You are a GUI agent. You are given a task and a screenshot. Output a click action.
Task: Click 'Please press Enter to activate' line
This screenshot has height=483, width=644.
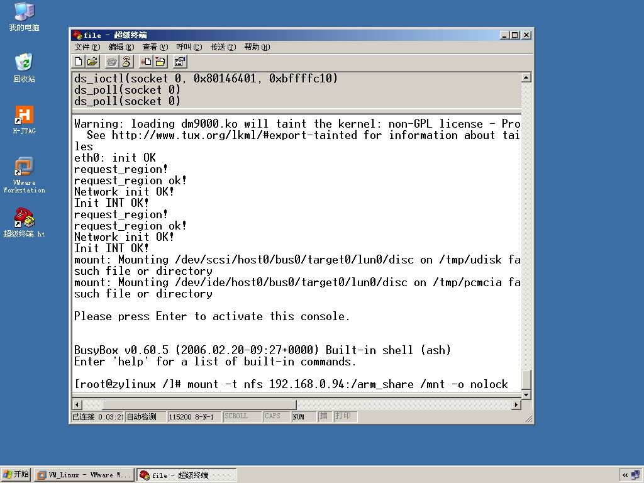pyautogui.click(x=212, y=316)
